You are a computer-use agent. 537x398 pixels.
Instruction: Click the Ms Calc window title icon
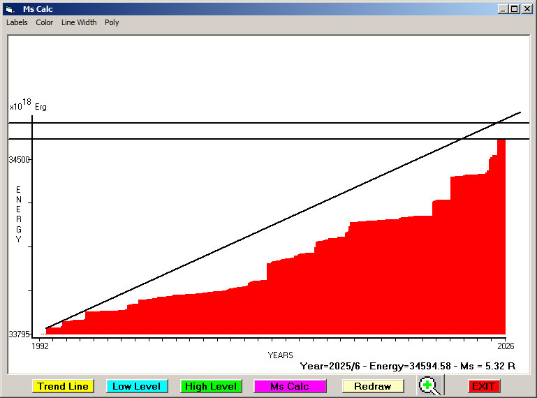(x=9, y=9)
